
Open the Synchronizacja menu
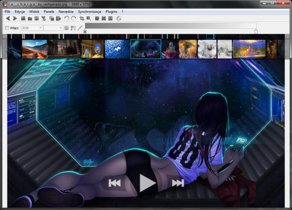[90, 12]
